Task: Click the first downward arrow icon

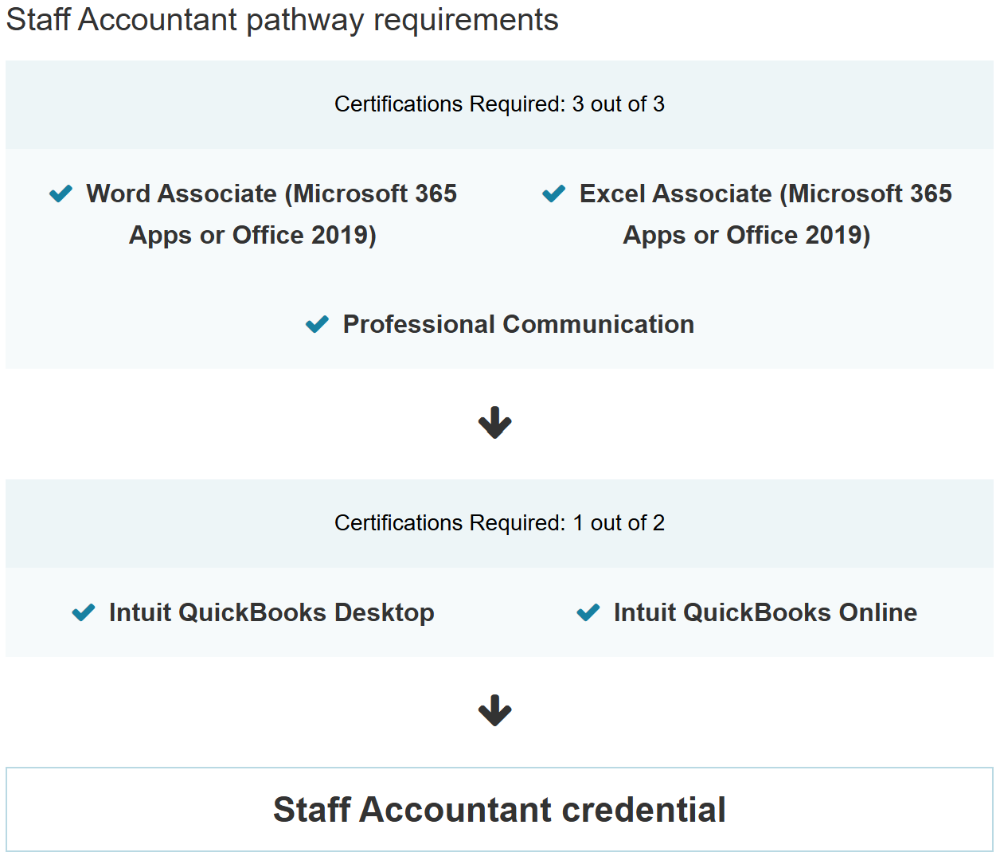Action: coord(494,423)
